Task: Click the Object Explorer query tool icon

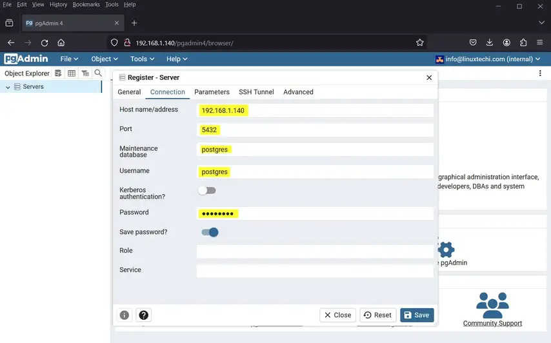Action: coord(58,73)
